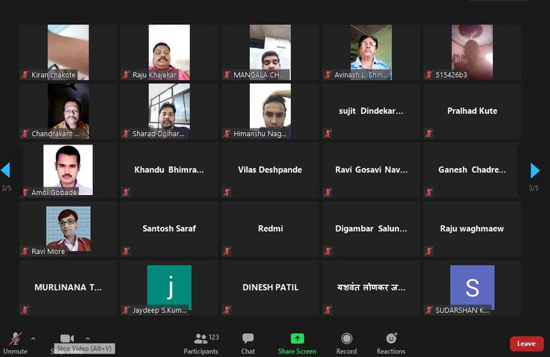Screen dimensions: 550x357
Task: Select the 515426b3 video tile
Action: 472,52
